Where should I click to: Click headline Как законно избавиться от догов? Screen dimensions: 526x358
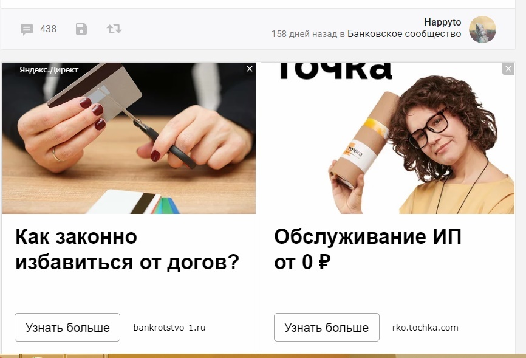coord(127,249)
